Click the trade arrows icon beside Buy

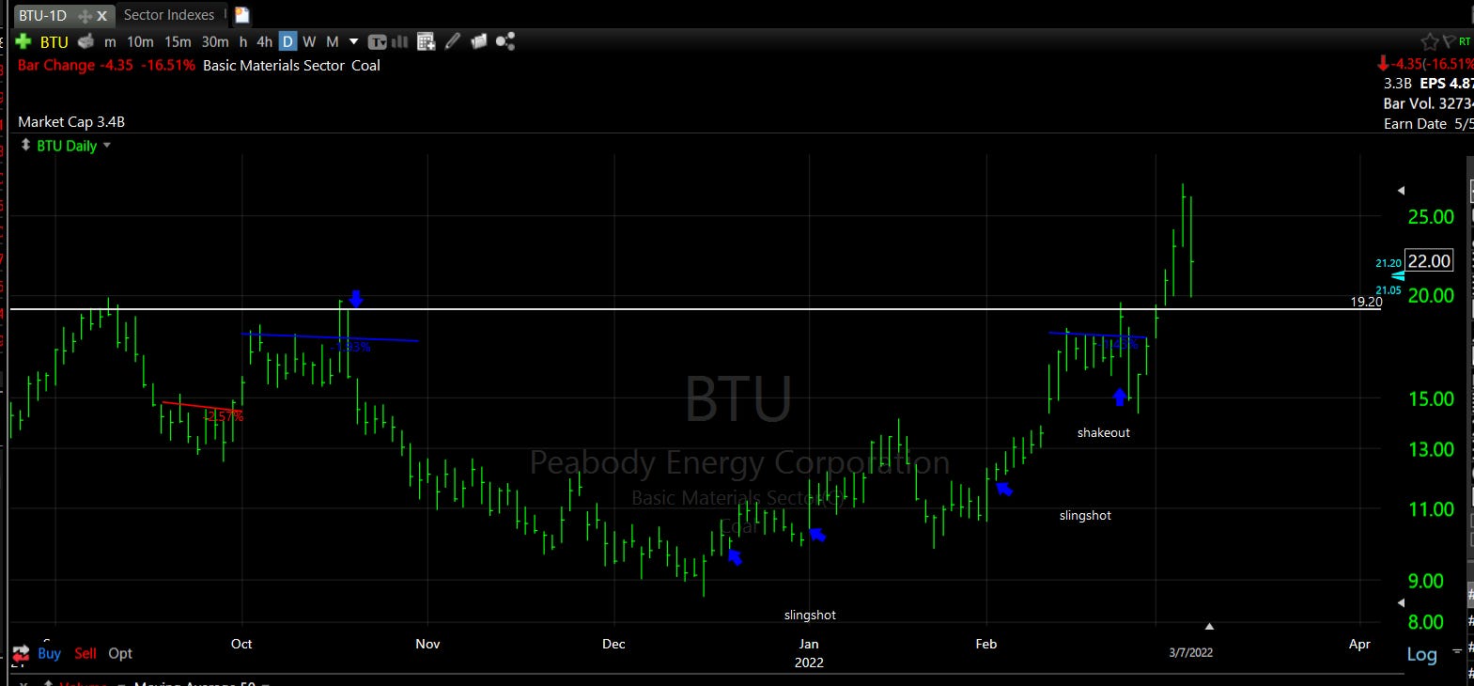tap(21, 654)
